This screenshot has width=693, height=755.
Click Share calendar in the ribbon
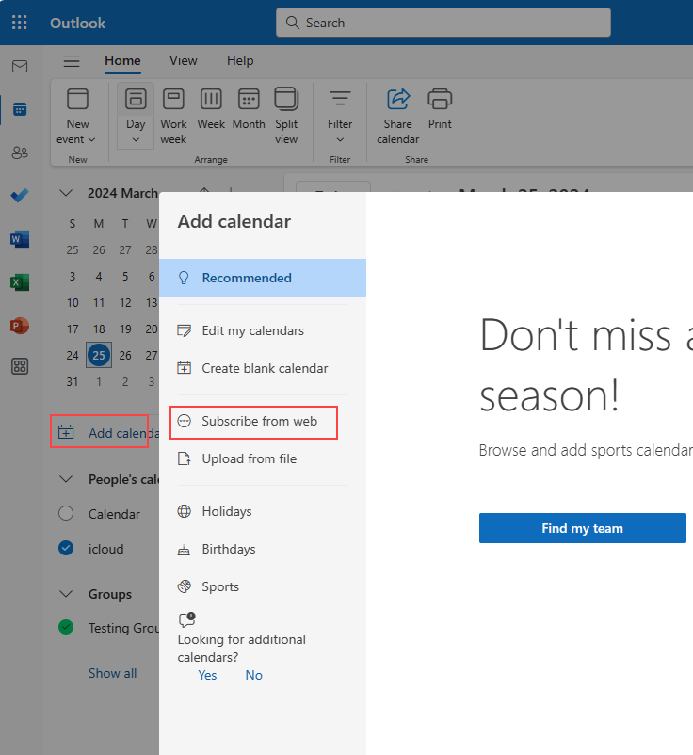[x=397, y=116]
